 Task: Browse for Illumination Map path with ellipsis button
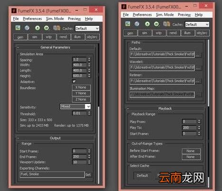click(x=198, y=94)
